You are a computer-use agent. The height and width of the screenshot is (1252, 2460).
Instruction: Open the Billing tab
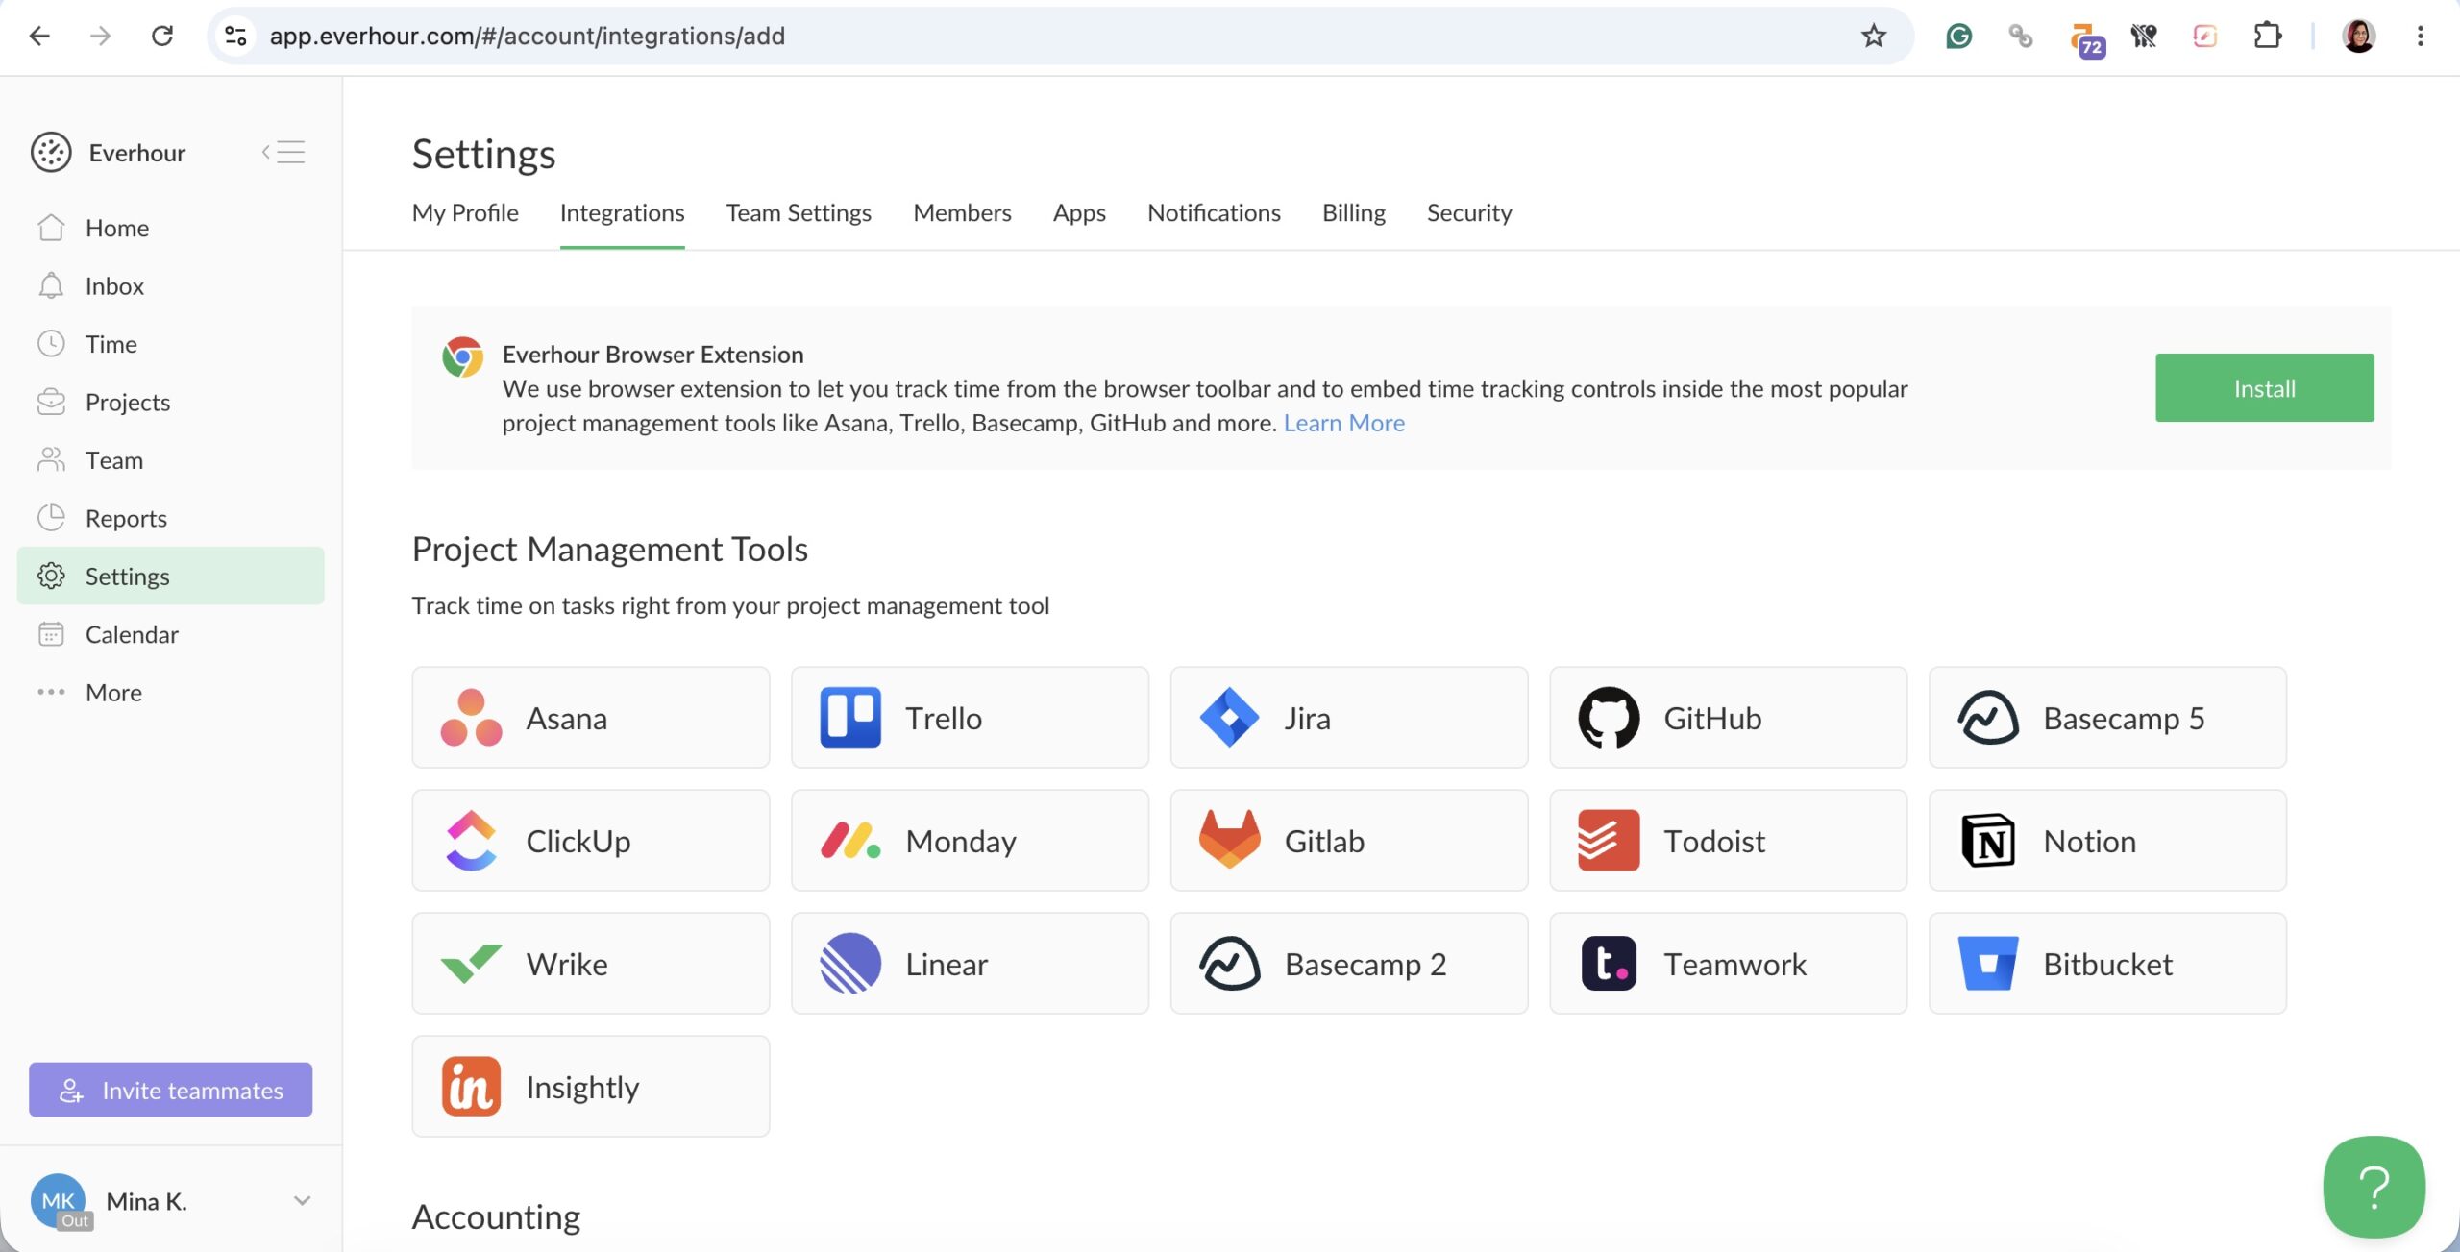point(1353,212)
